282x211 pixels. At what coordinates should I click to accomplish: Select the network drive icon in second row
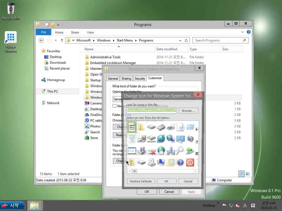(151, 139)
